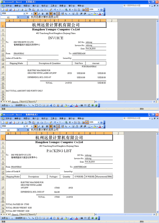Open font size dropdown in packing list window
Viewport: 159px width, 223px height.
coord(32,126)
